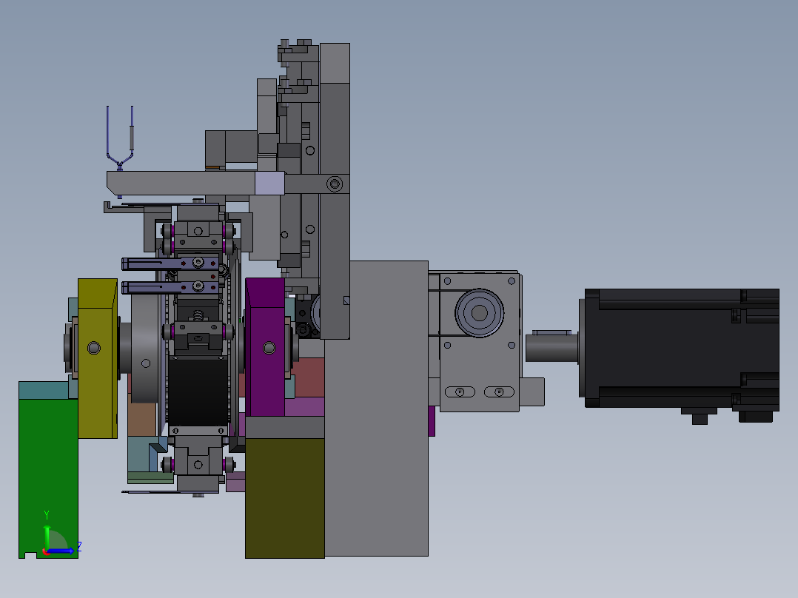Select the hole in the purple plate
Screen dimensions: 798x598
(x=269, y=348)
